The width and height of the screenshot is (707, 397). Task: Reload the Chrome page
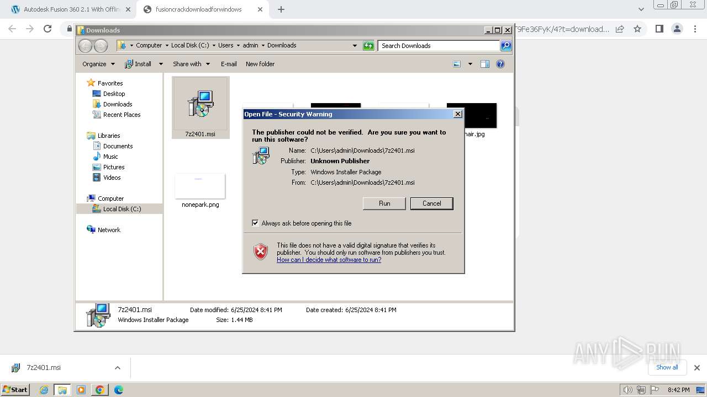[x=48, y=29]
